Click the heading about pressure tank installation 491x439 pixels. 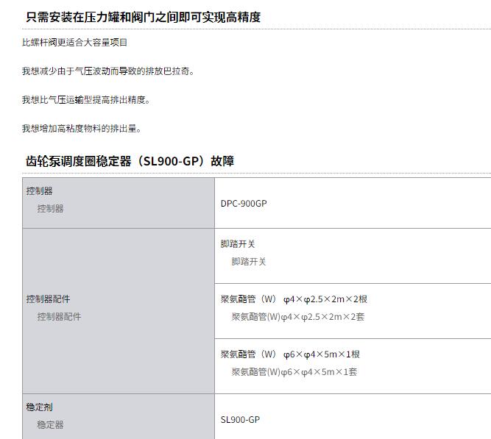[x=143, y=17]
